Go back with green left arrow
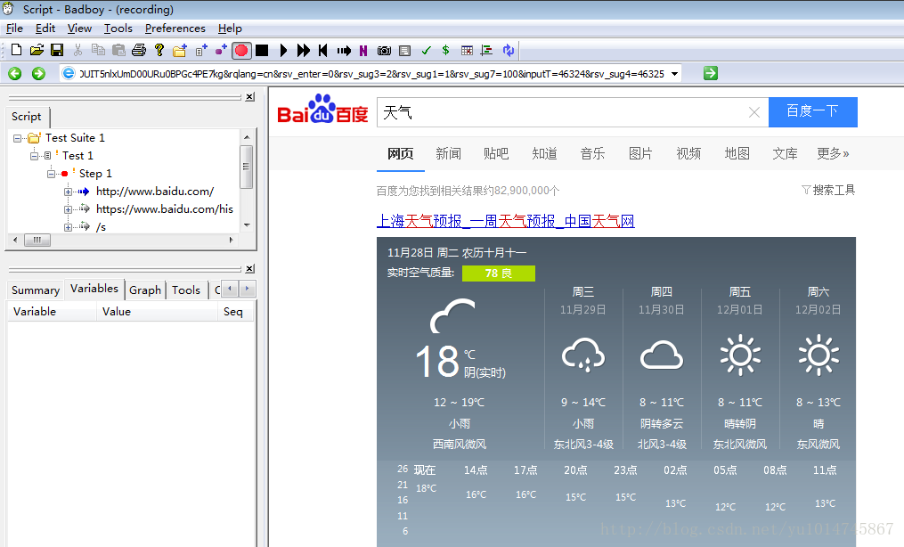Viewport: 904px width, 547px height. tap(15, 73)
